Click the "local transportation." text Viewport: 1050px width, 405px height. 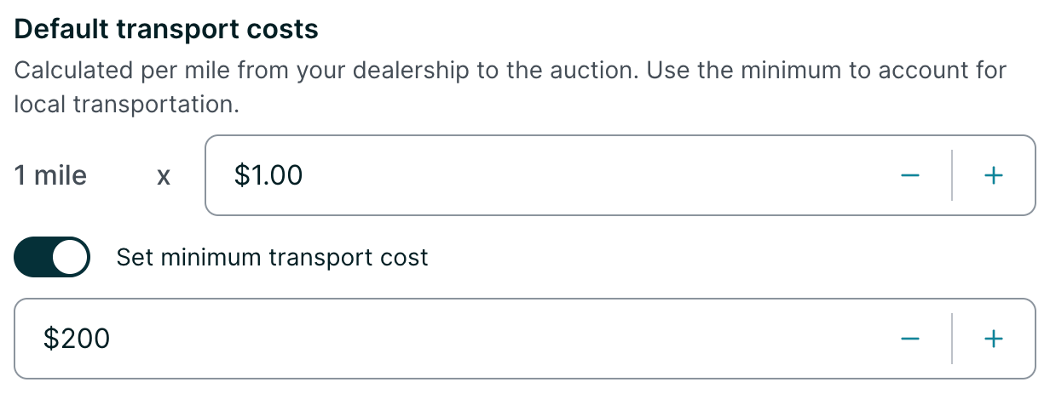(x=127, y=106)
